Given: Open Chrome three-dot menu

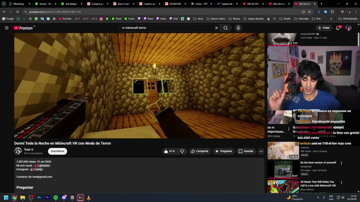Looking at the screenshot, I should [x=356, y=12].
